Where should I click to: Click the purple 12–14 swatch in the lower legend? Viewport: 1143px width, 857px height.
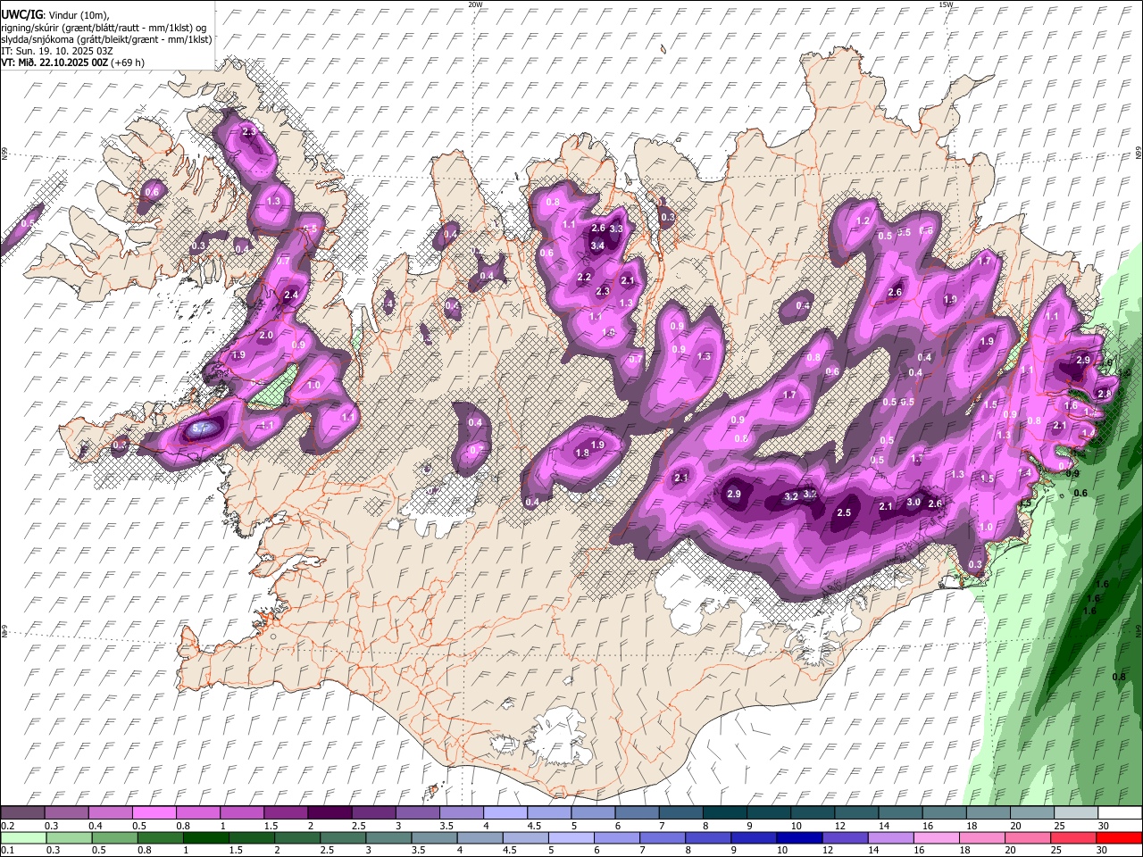point(845,838)
